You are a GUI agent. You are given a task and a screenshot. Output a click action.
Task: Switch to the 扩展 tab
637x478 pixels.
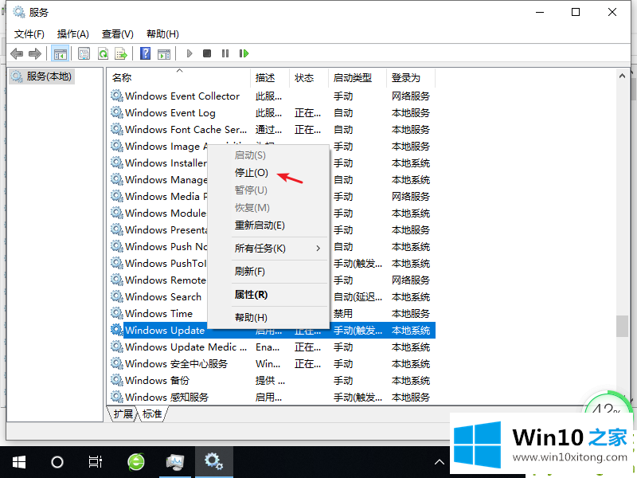123,413
